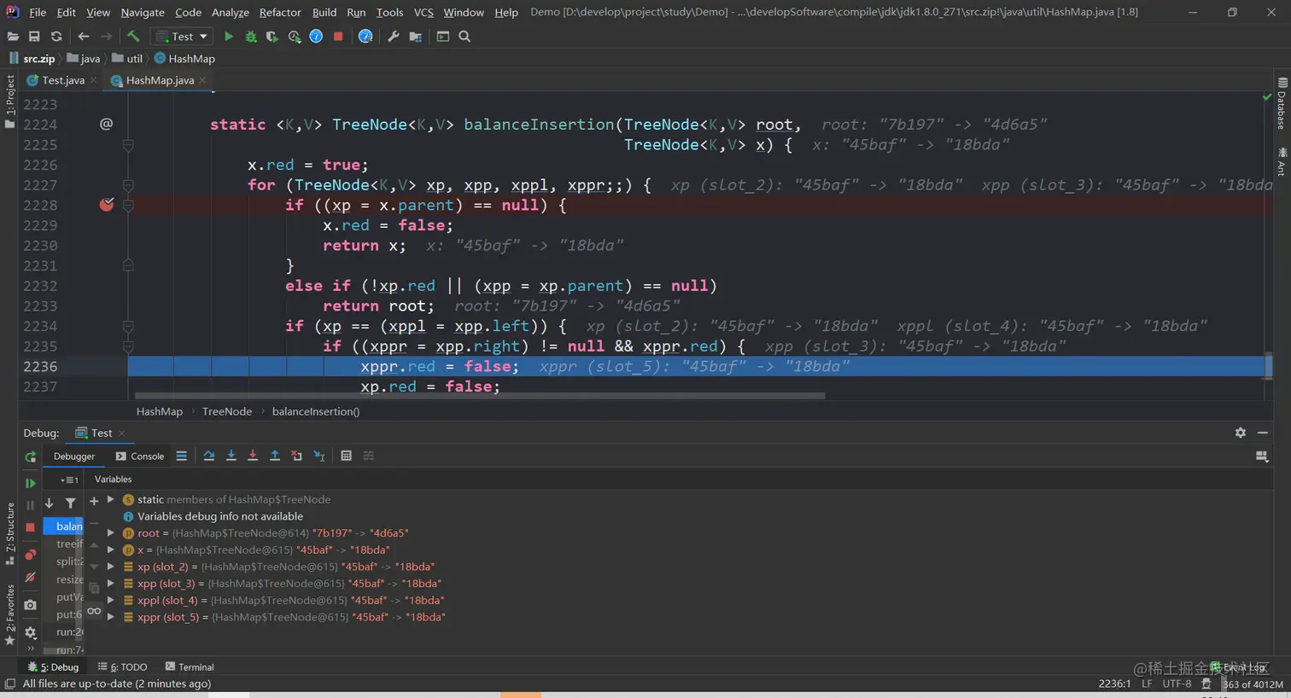1291x698 pixels.
Task: Expand the xppr (slot_5) variable
Action: coord(111,617)
